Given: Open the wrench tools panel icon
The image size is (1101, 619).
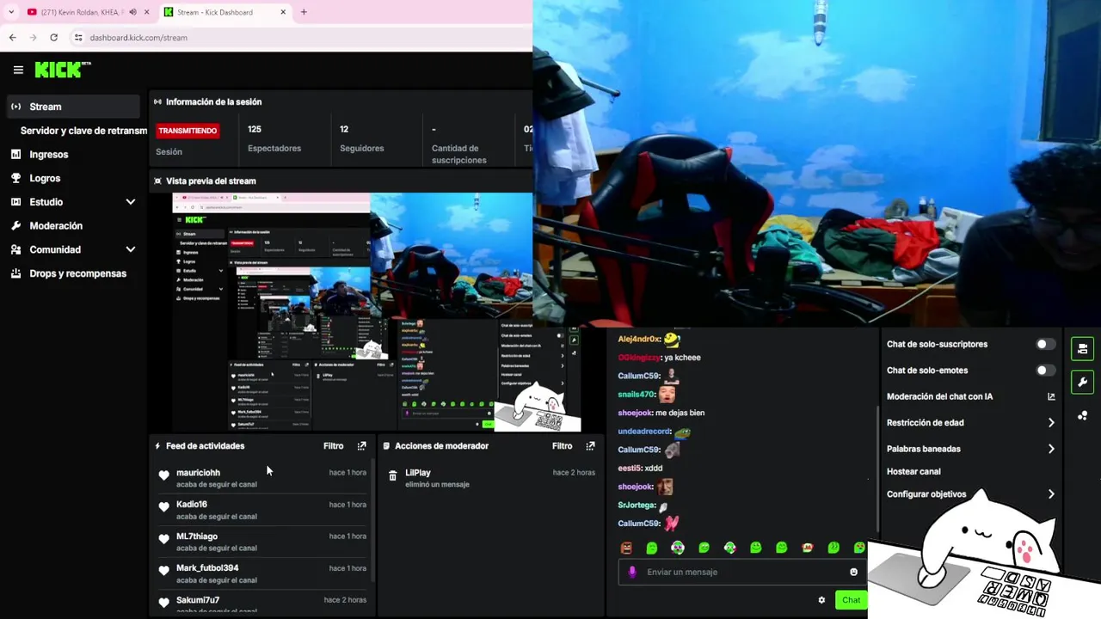Looking at the screenshot, I should pyautogui.click(x=1082, y=383).
